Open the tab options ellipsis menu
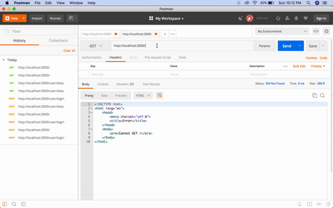 click(173, 34)
